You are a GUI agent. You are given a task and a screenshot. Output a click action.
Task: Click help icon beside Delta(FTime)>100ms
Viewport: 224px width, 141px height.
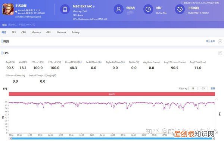point(55,76)
